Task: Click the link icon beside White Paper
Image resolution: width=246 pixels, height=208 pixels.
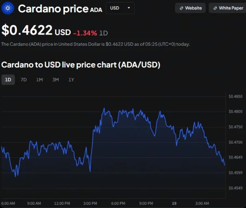Action: [x=215, y=8]
